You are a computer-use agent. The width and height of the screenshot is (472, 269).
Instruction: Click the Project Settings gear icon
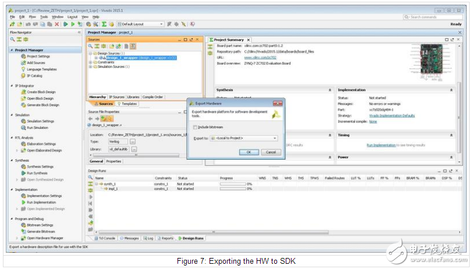click(x=23, y=56)
